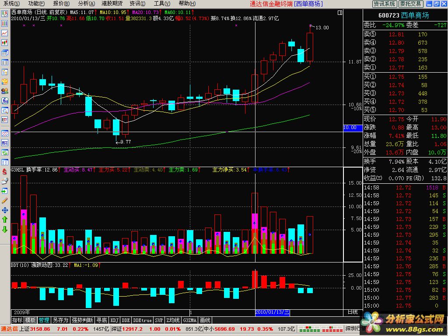
Task: Click the 通达信 logo in status bar
Action: coord(10,329)
